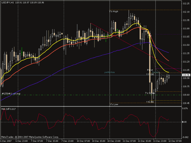Viewport: 191px width, 143px height.
Task: Click the "11 Dec 23:00" time axis label
Action: 160,141
